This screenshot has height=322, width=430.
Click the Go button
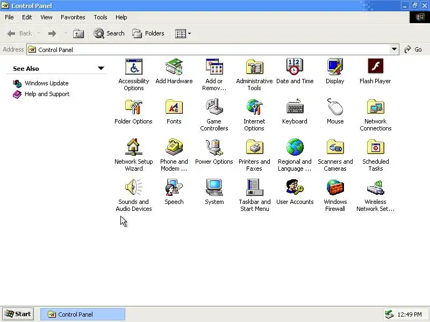click(x=413, y=49)
